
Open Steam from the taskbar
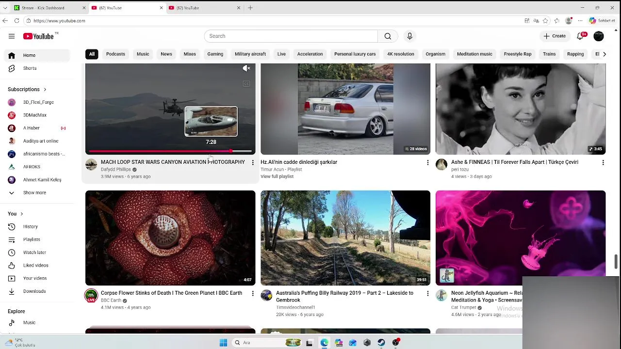(381, 343)
